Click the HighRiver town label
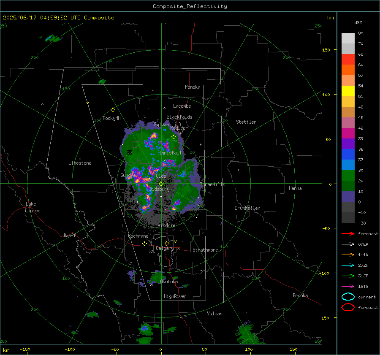Screen dimensions: 380x355 coord(175,296)
